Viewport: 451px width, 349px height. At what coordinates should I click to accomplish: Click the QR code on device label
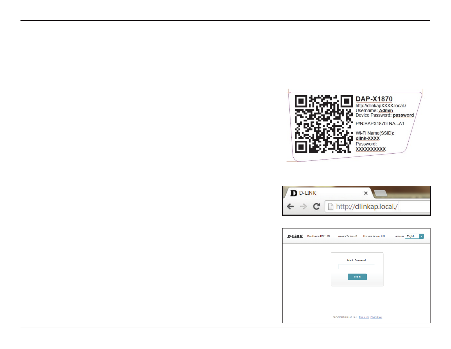[x=324, y=124]
